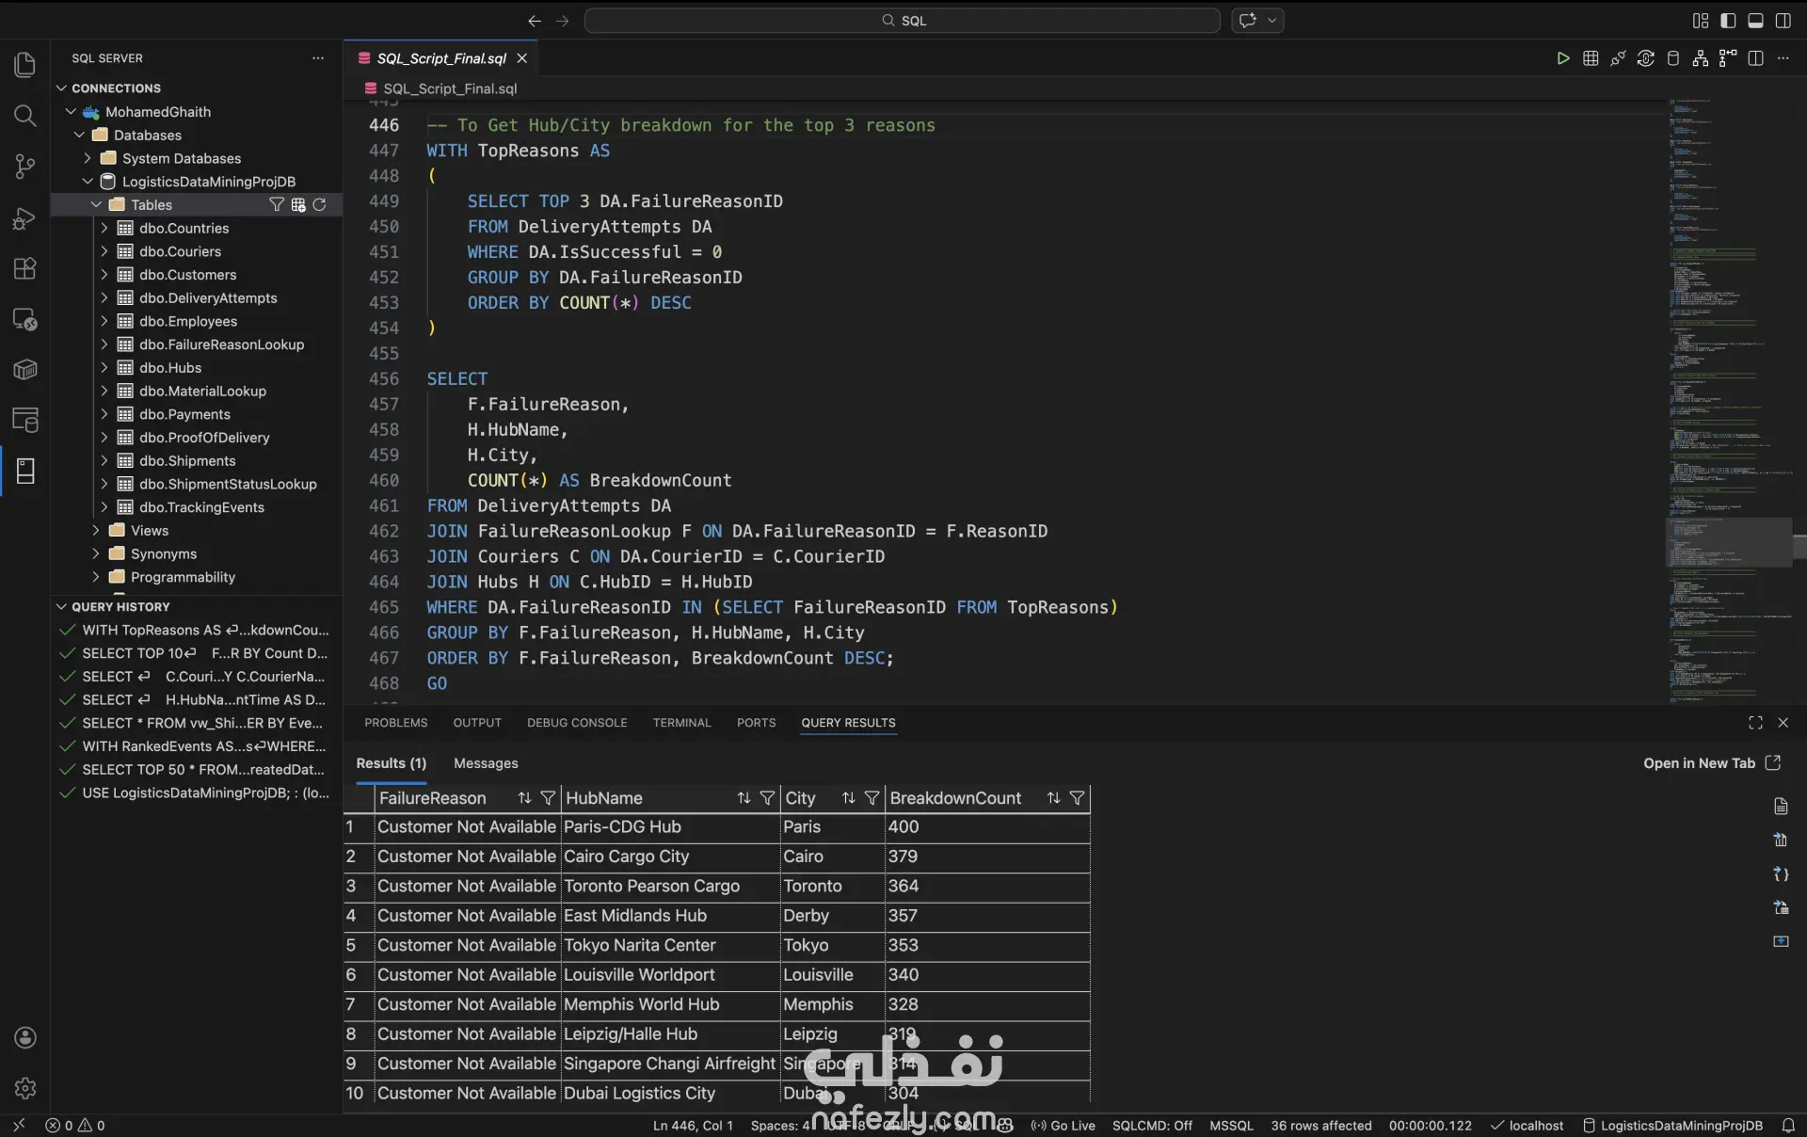Expand the System Databases folder
The image size is (1807, 1137).
(87, 158)
